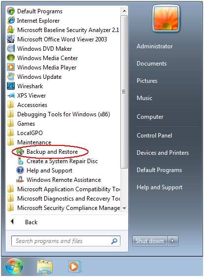204x277 pixels.
Task: Click the Default Programs shield icon in the programs list
Action: (11, 11)
